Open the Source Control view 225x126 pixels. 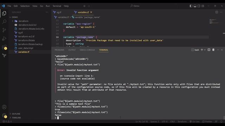pyautogui.click(x=4, y=30)
